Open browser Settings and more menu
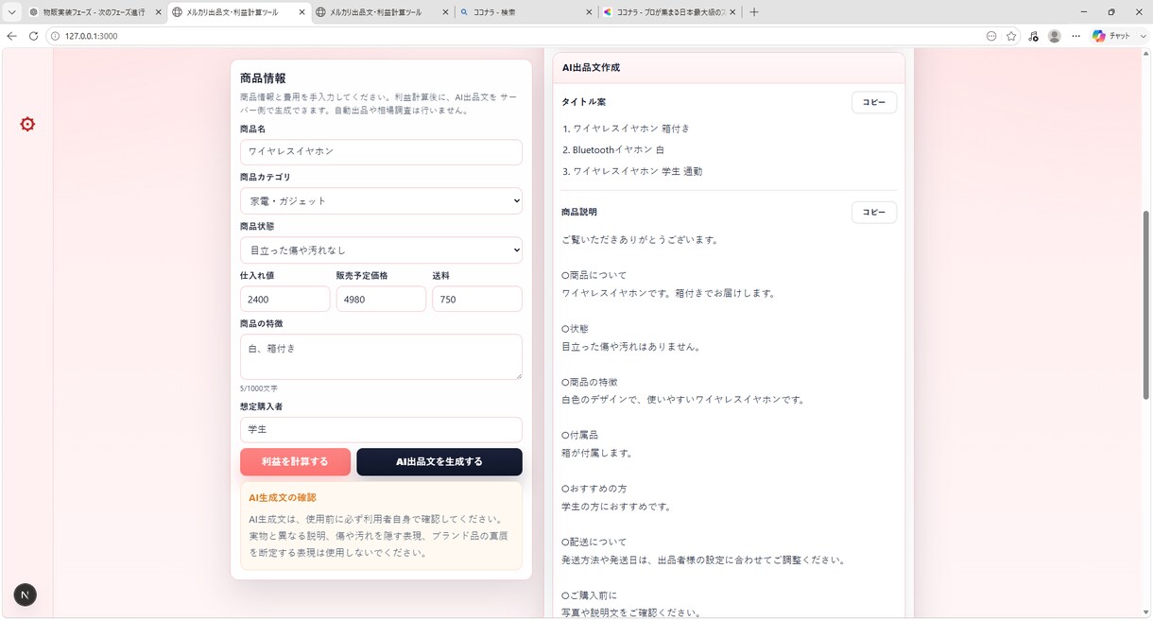 pyautogui.click(x=1076, y=36)
